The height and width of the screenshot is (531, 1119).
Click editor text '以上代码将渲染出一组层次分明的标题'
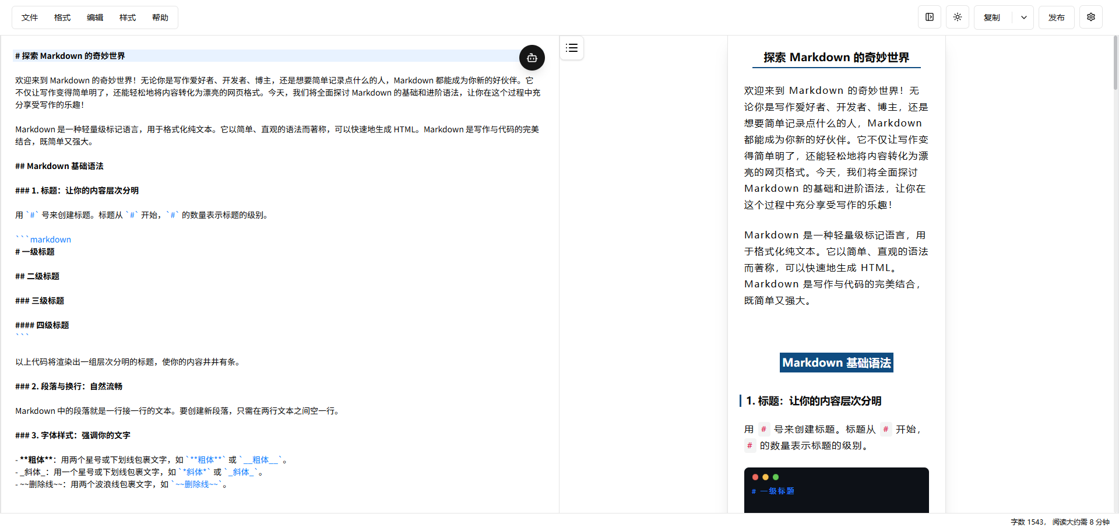[85, 362]
